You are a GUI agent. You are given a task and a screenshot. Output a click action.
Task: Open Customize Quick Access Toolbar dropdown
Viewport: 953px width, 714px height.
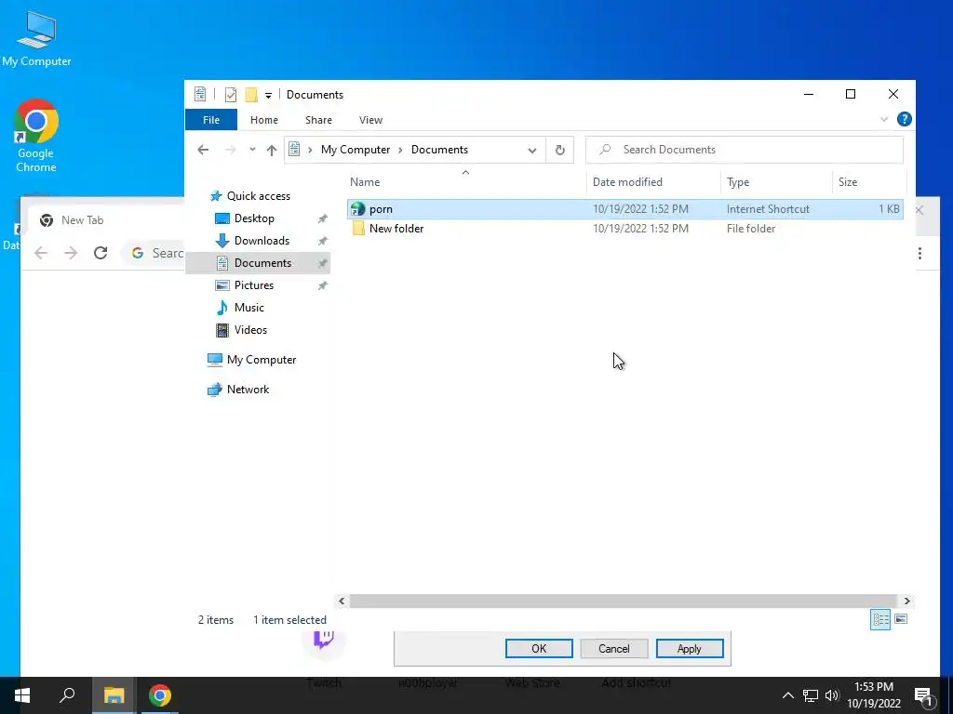point(268,96)
